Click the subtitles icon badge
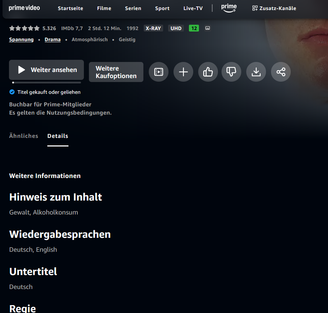The height and width of the screenshot is (313, 328). tap(208, 28)
